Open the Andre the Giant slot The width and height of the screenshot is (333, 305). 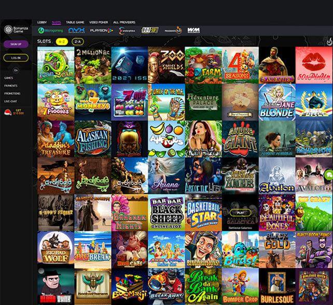point(240,139)
